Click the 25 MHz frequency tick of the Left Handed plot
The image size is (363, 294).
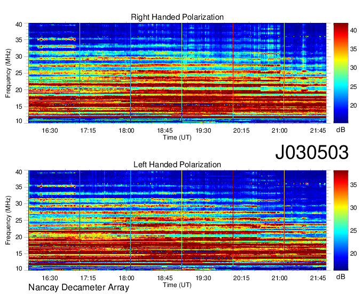point(19,220)
